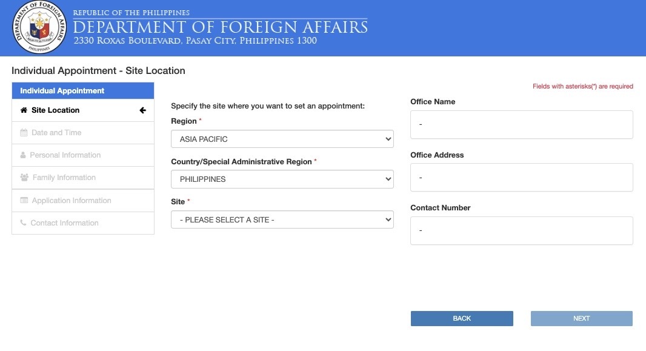Click the left arrow beside Site Location
Viewport: 646px width, 351px height.
(142, 110)
